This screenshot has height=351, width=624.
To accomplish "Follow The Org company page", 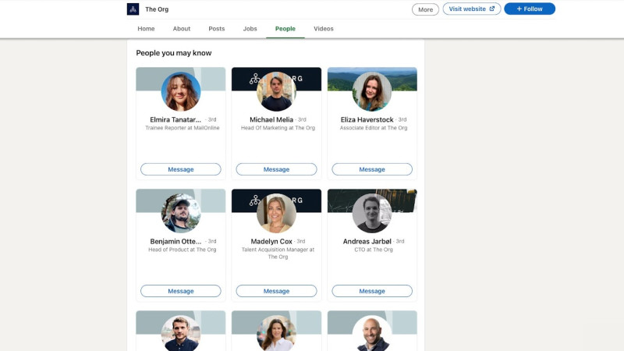I will click(x=530, y=9).
